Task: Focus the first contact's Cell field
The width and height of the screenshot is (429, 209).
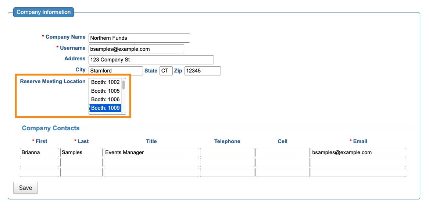Action: 282,152
